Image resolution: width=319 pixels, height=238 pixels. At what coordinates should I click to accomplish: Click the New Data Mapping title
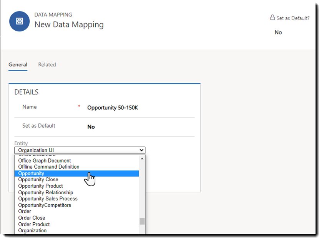[x=69, y=25]
